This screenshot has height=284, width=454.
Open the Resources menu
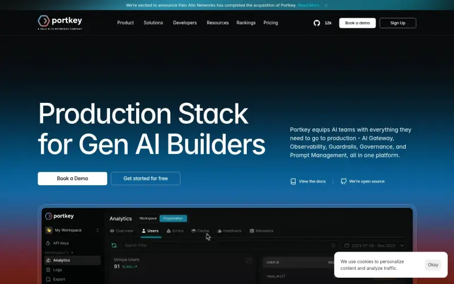[217, 23]
